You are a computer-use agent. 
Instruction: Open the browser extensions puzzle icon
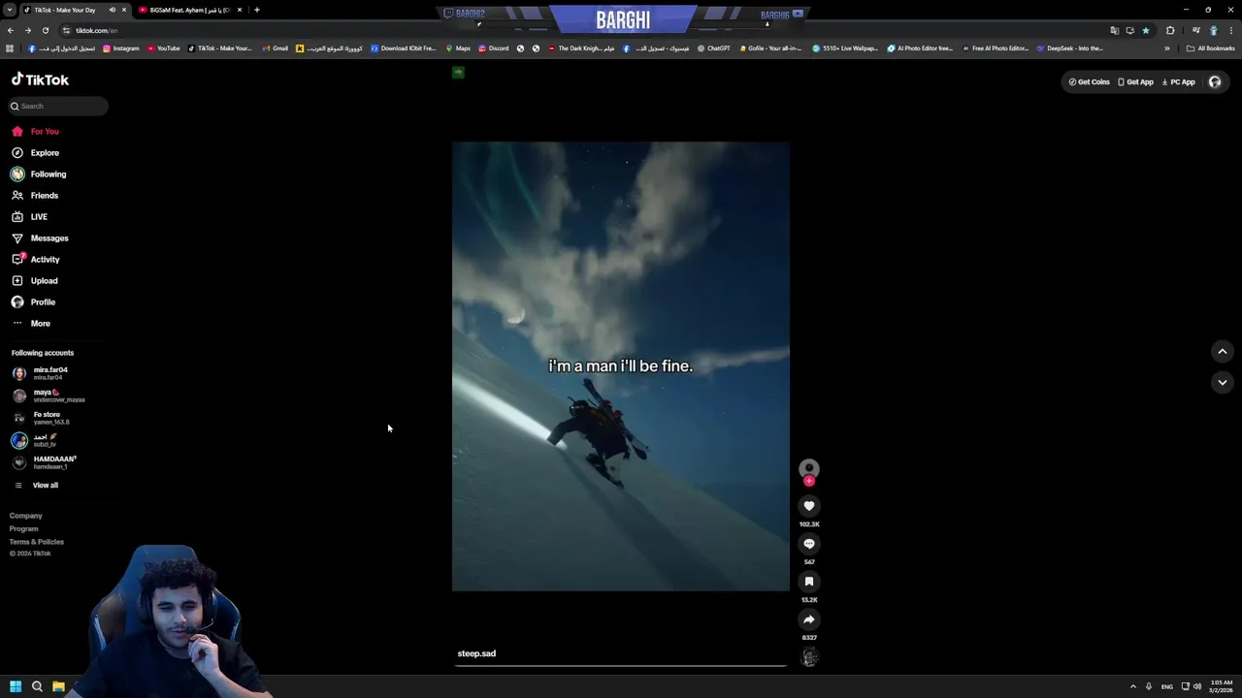[x=1170, y=30]
